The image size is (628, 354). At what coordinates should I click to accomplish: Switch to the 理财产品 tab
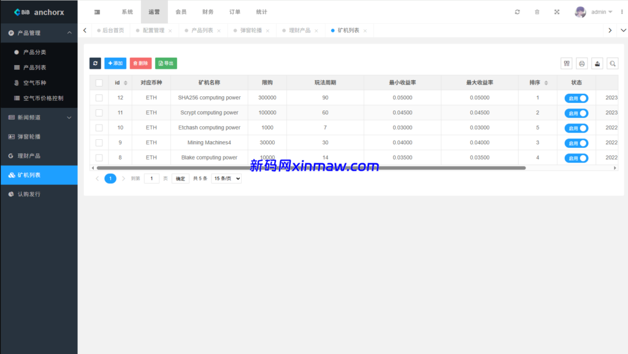point(300,30)
